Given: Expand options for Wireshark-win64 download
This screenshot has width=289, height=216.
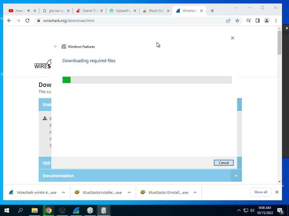Looking at the screenshot, I should tap(64, 192).
